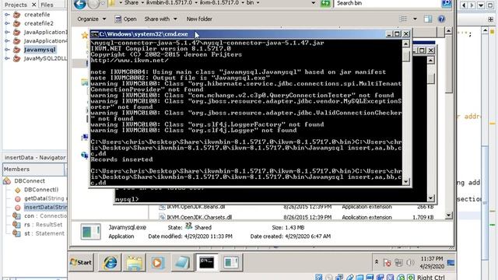
Task: Open Windows Explorer from the taskbar
Action: pyautogui.click(x=134, y=263)
